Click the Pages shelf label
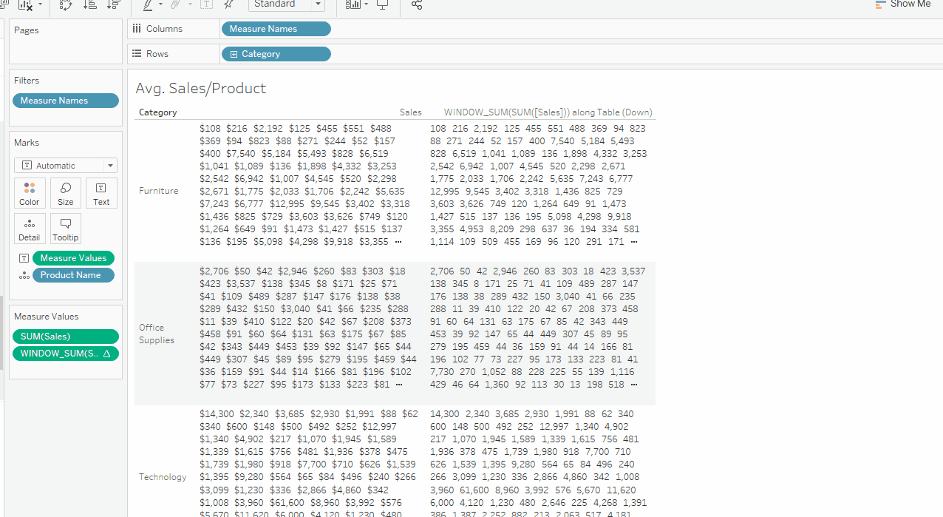The width and height of the screenshot is (943, 517). (27, 30)
